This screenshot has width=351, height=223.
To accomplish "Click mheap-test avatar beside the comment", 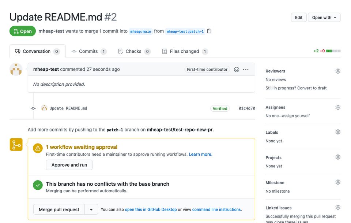I will (x=16, y=69).
